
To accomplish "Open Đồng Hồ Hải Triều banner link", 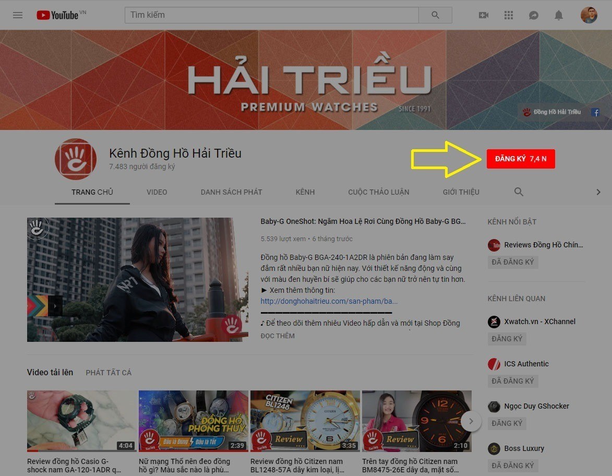I will (x=553, y=112).
